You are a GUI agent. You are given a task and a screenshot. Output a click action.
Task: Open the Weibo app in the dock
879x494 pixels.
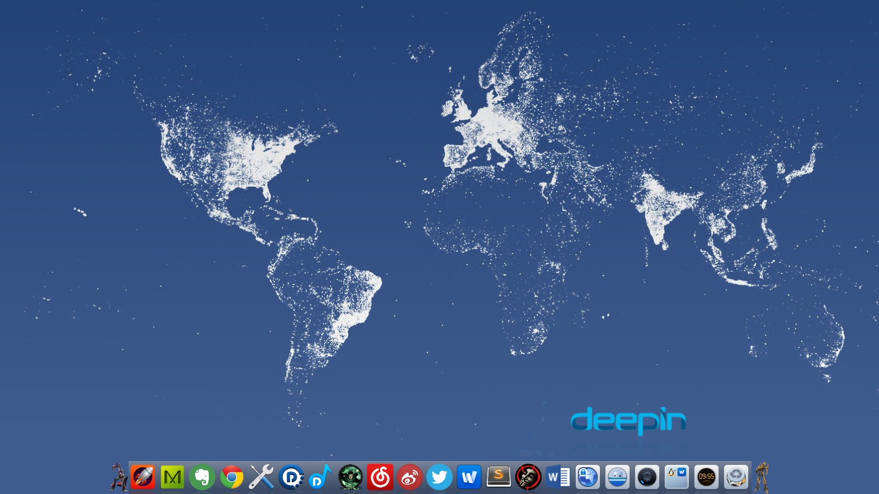pyautogui.click(x=410, y=477)
